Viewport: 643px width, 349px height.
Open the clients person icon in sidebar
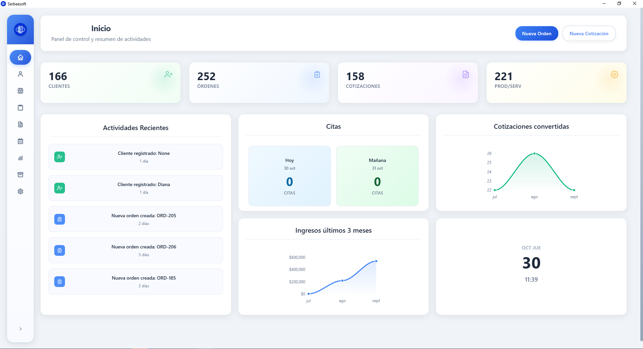20,74
